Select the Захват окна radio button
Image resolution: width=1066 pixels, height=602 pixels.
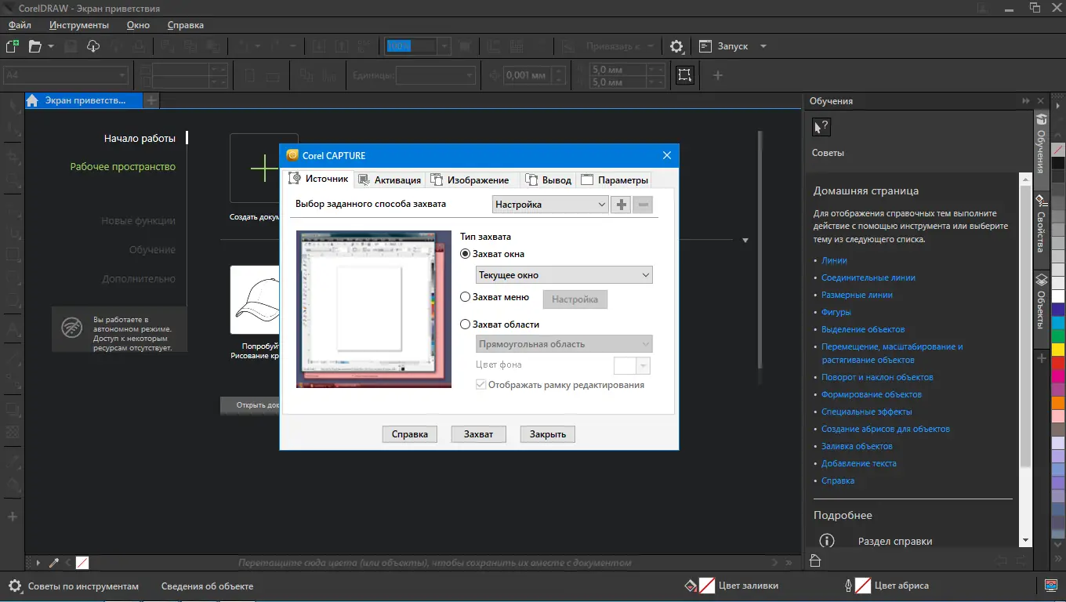tap(466, 254)
